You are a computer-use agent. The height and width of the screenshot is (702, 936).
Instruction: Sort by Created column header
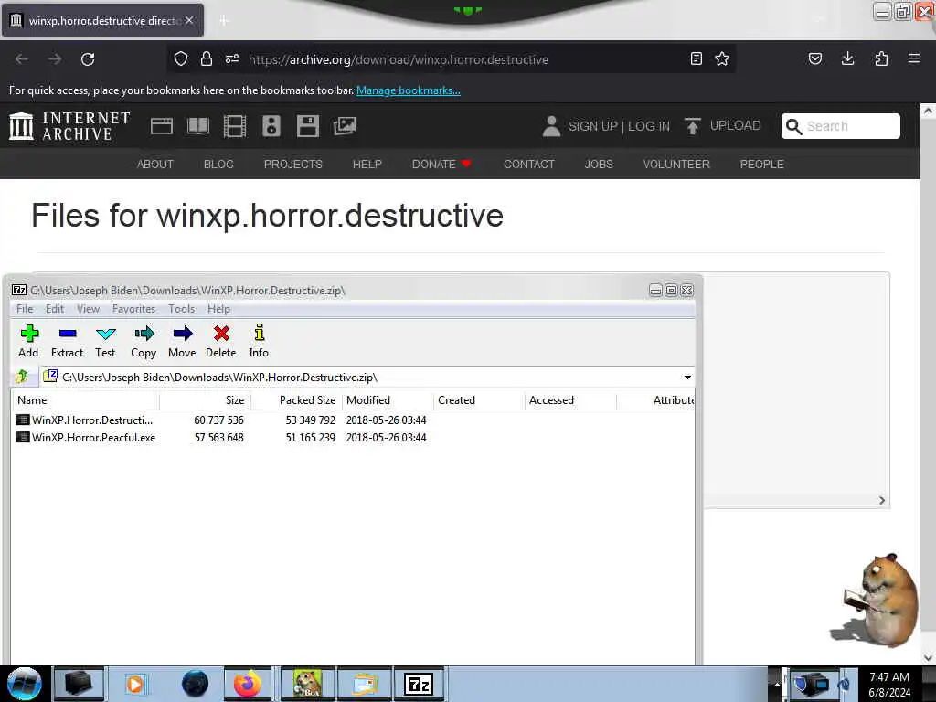[x=479, y=400]
